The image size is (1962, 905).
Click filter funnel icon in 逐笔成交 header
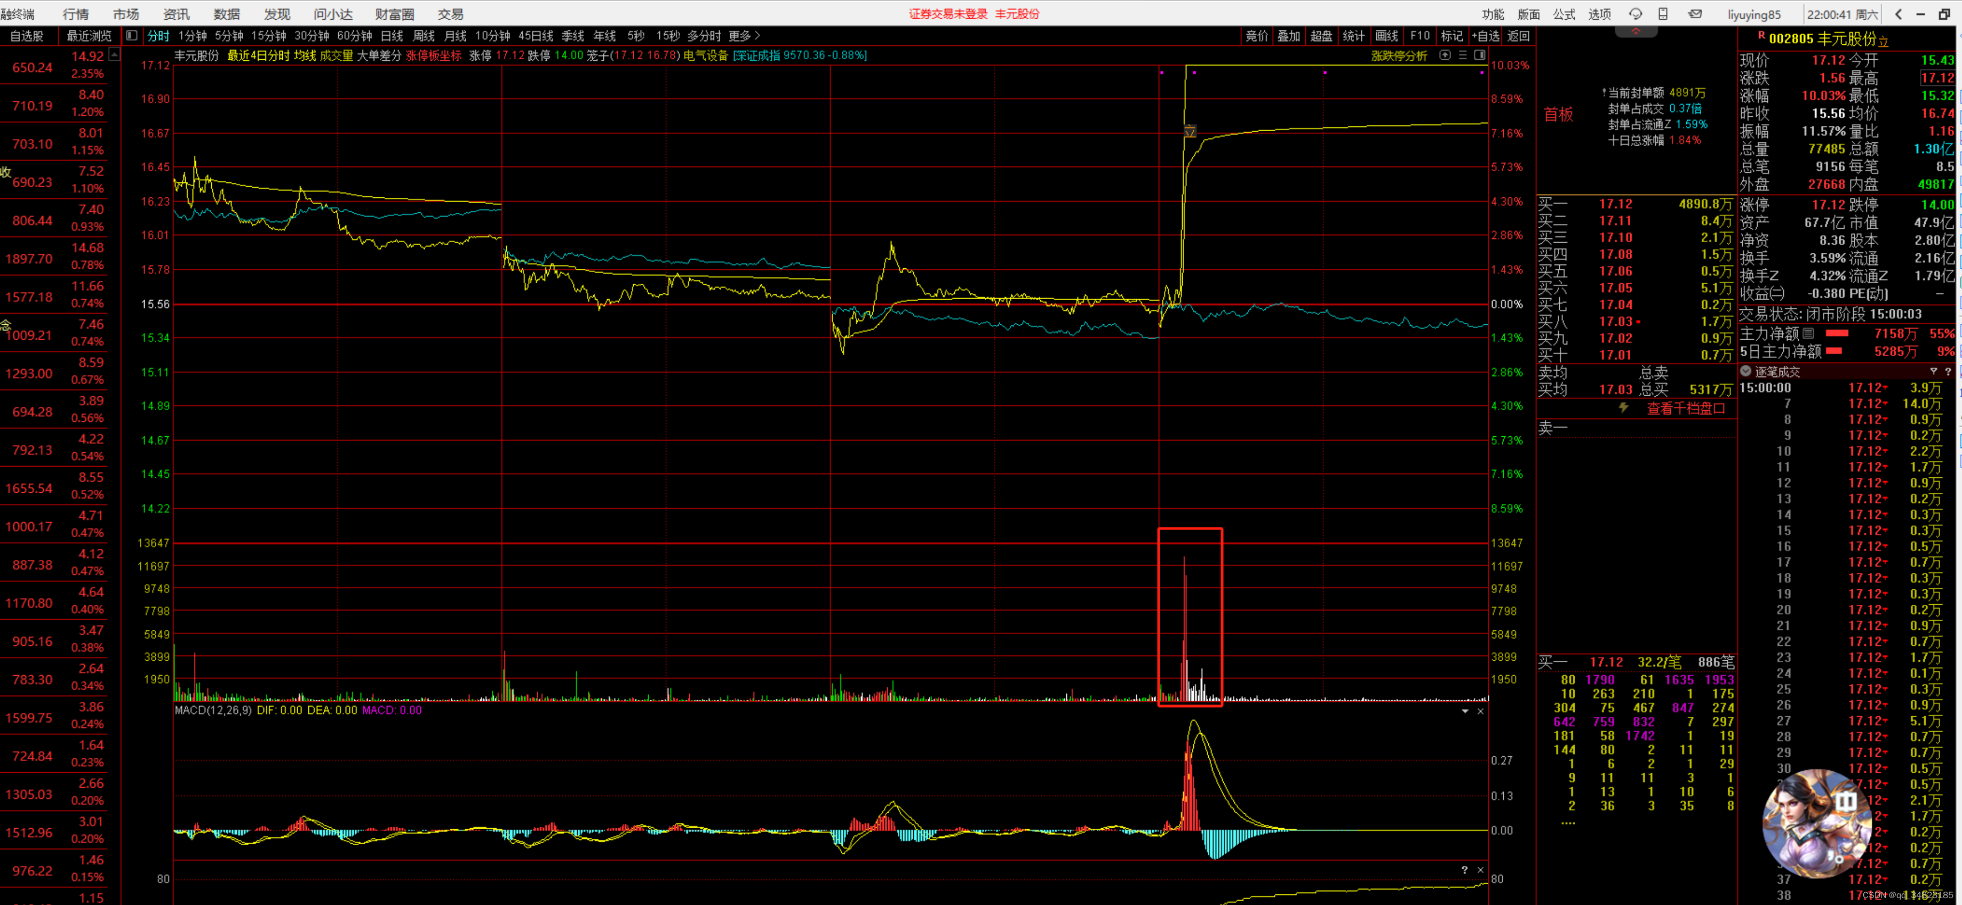pos(1933,371)
